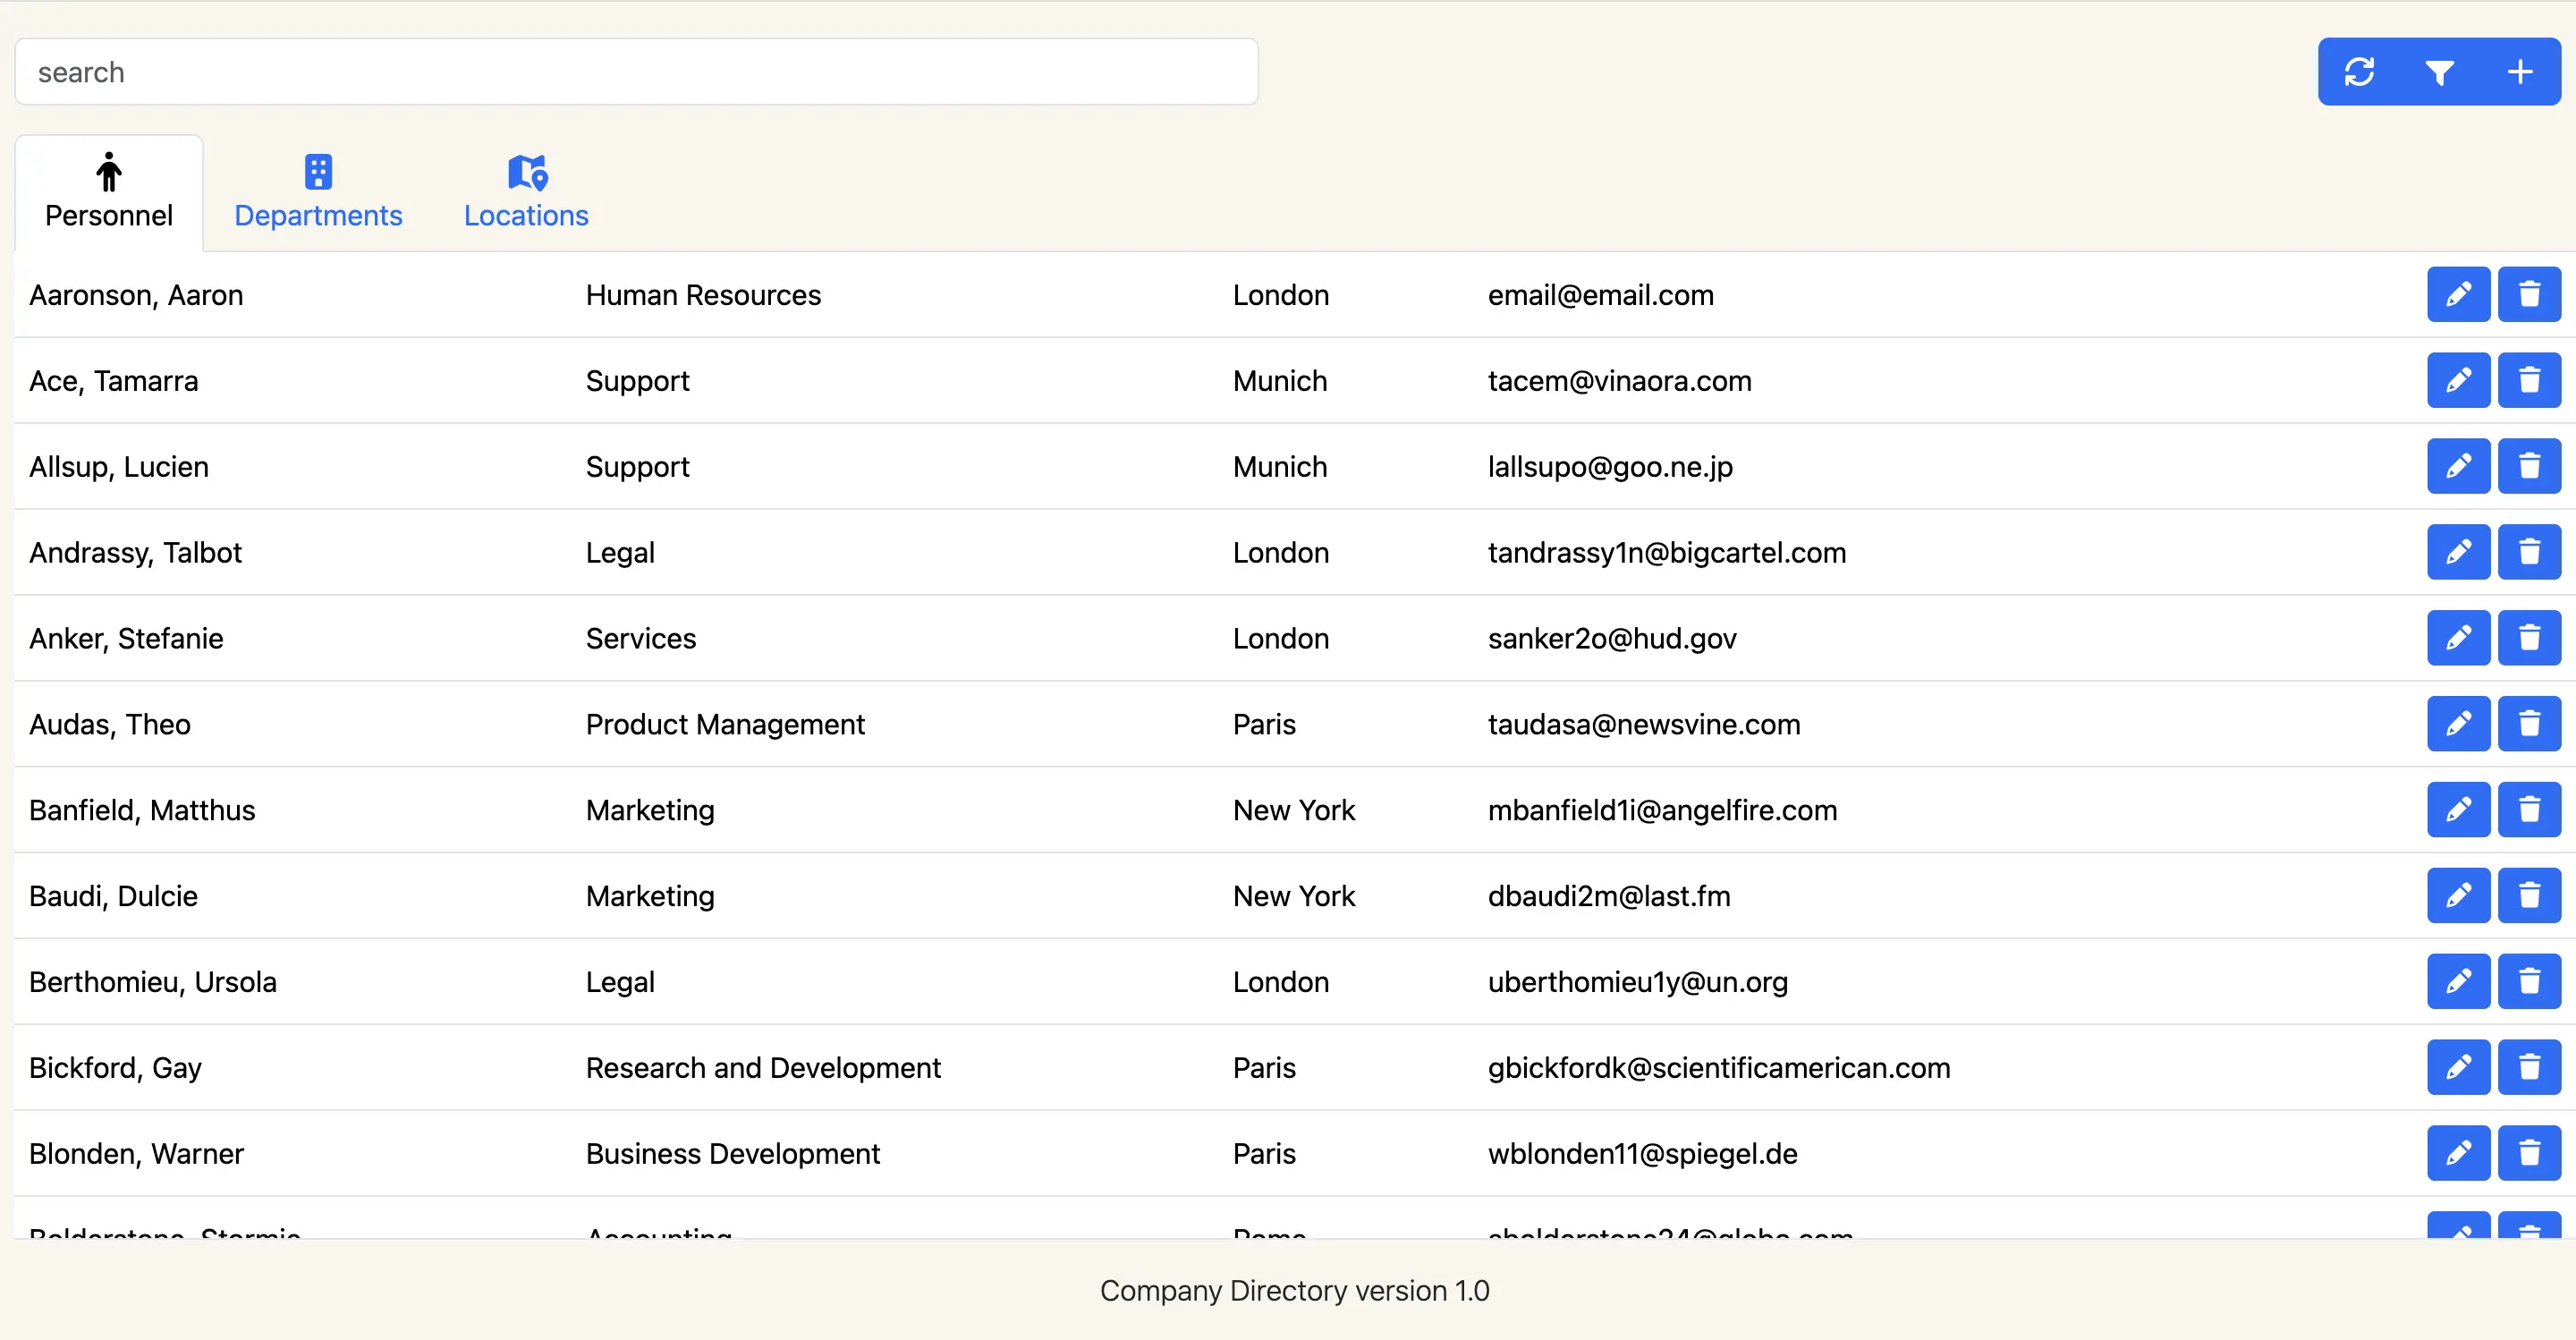Viewport: 2576px width, 1340px height.
Task: Click the search input field
Action: [636, 71]
